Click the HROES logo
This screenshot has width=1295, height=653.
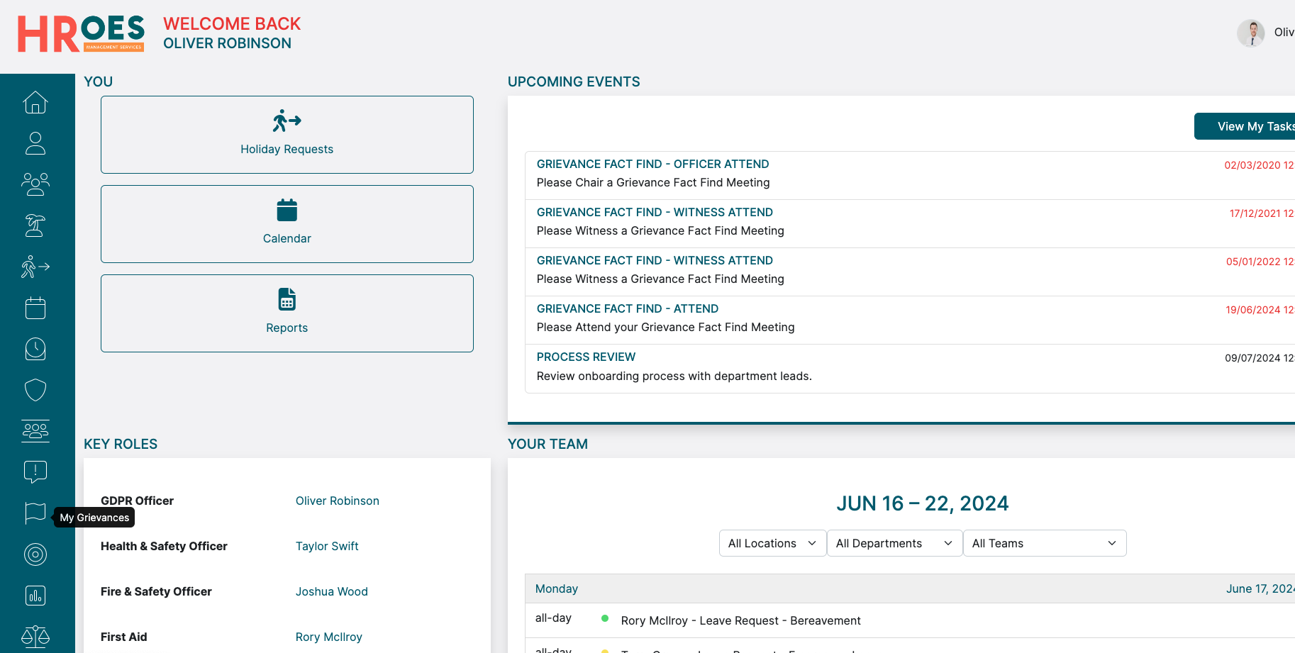click(x=81, y=33)
